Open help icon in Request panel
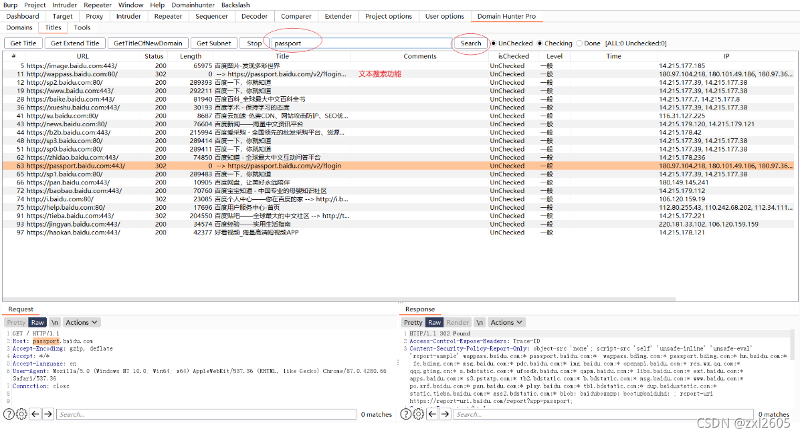The image size is (800, 435). click(x=9, y=414)
